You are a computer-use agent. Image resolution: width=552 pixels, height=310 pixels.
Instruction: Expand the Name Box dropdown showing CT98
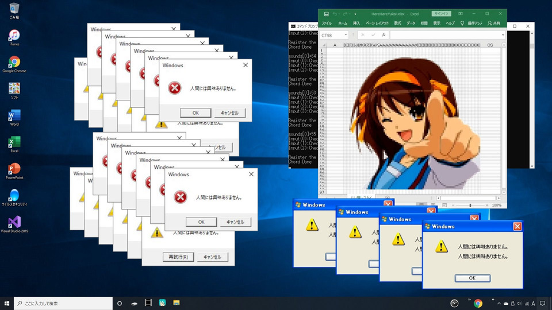coord(346,35)
